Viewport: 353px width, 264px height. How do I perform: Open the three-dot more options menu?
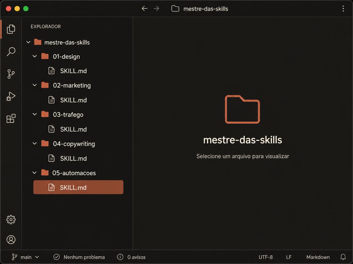[343, 9]
